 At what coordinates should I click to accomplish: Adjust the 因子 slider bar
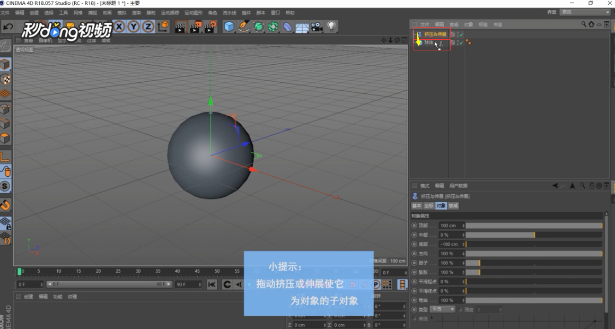534,263
